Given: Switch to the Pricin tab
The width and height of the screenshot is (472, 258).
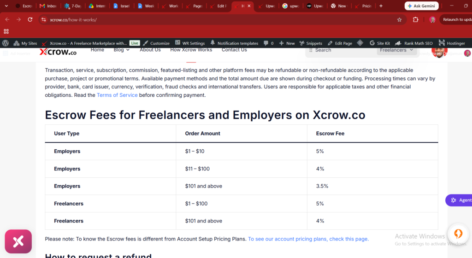Looking at the screenshot, I should click(x=364, y=6).
